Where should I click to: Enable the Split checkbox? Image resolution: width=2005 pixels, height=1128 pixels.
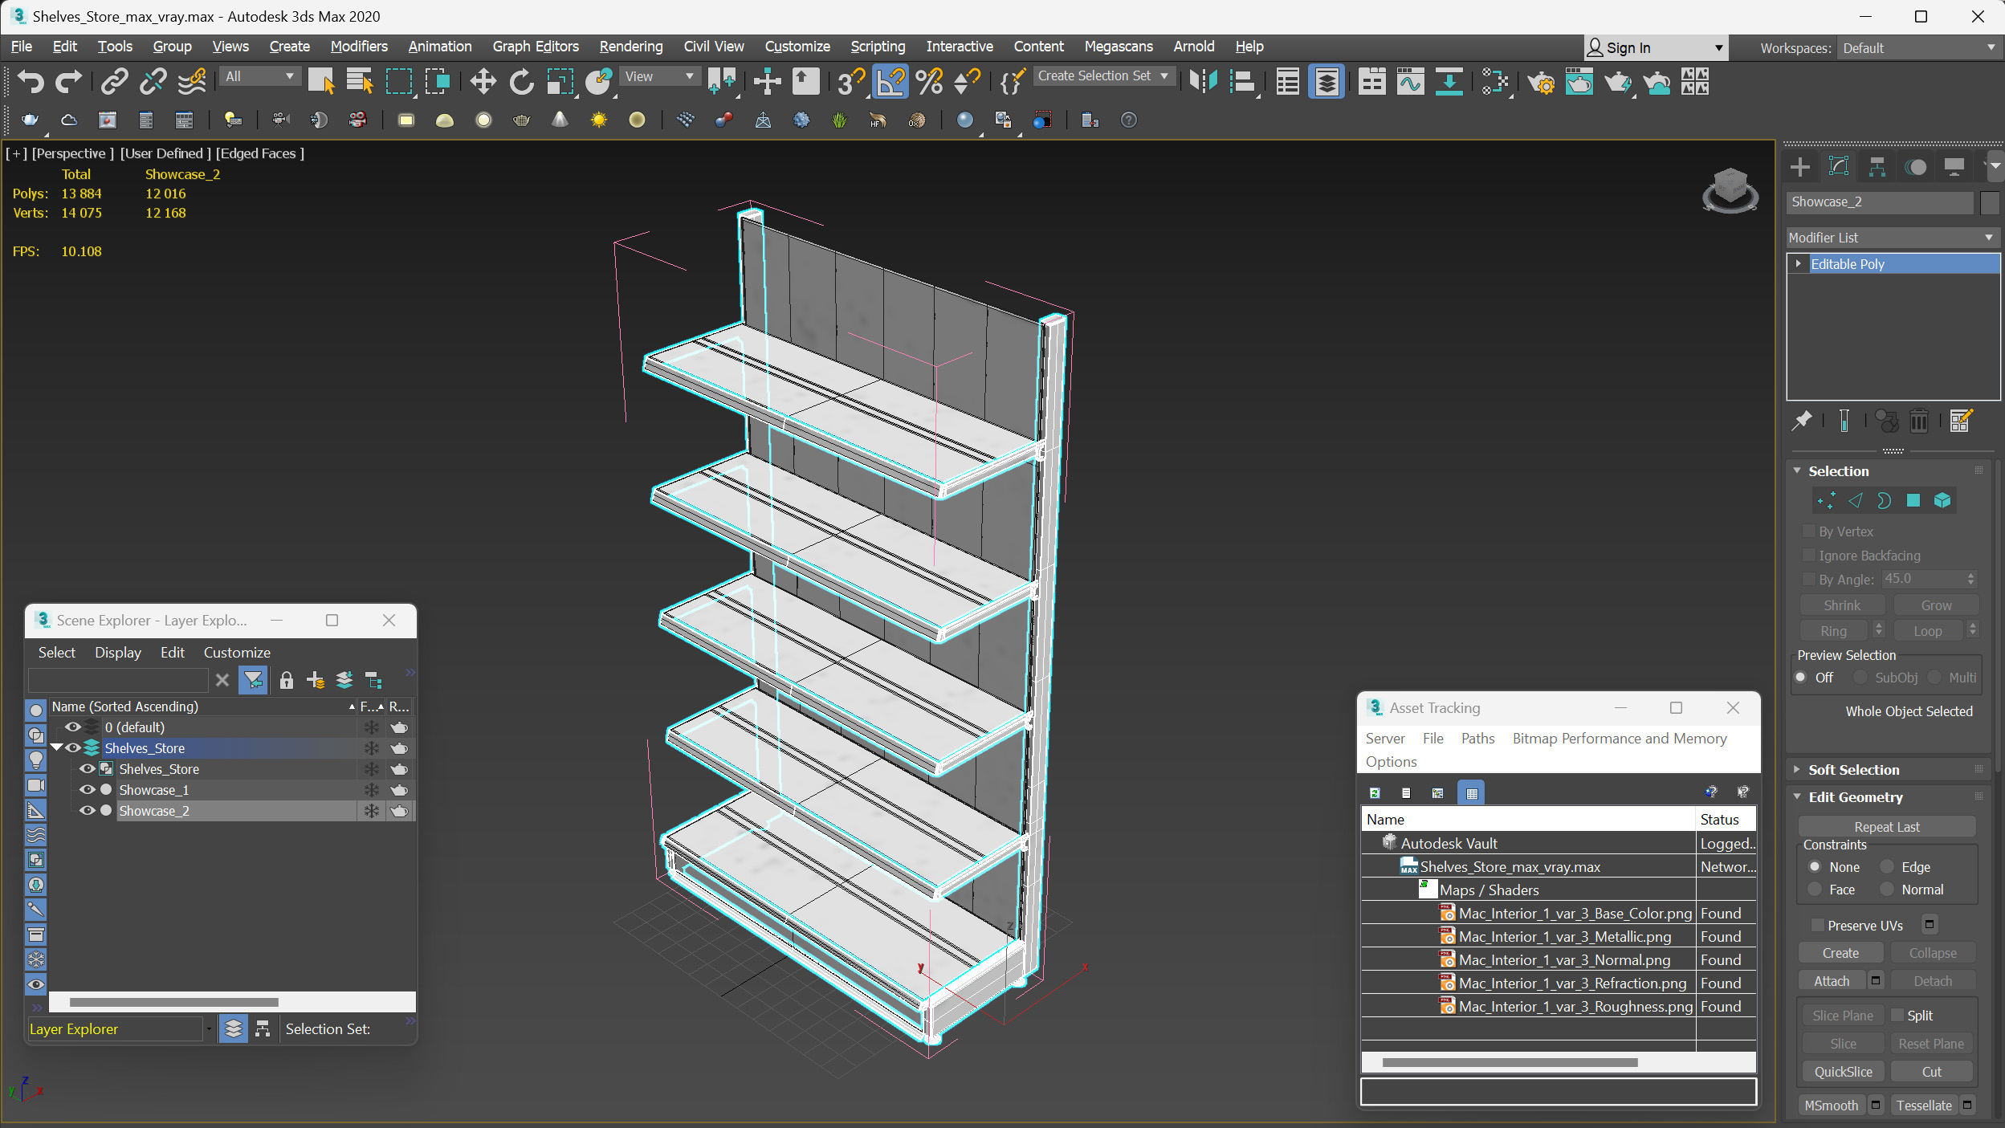coord(1897,1016)
